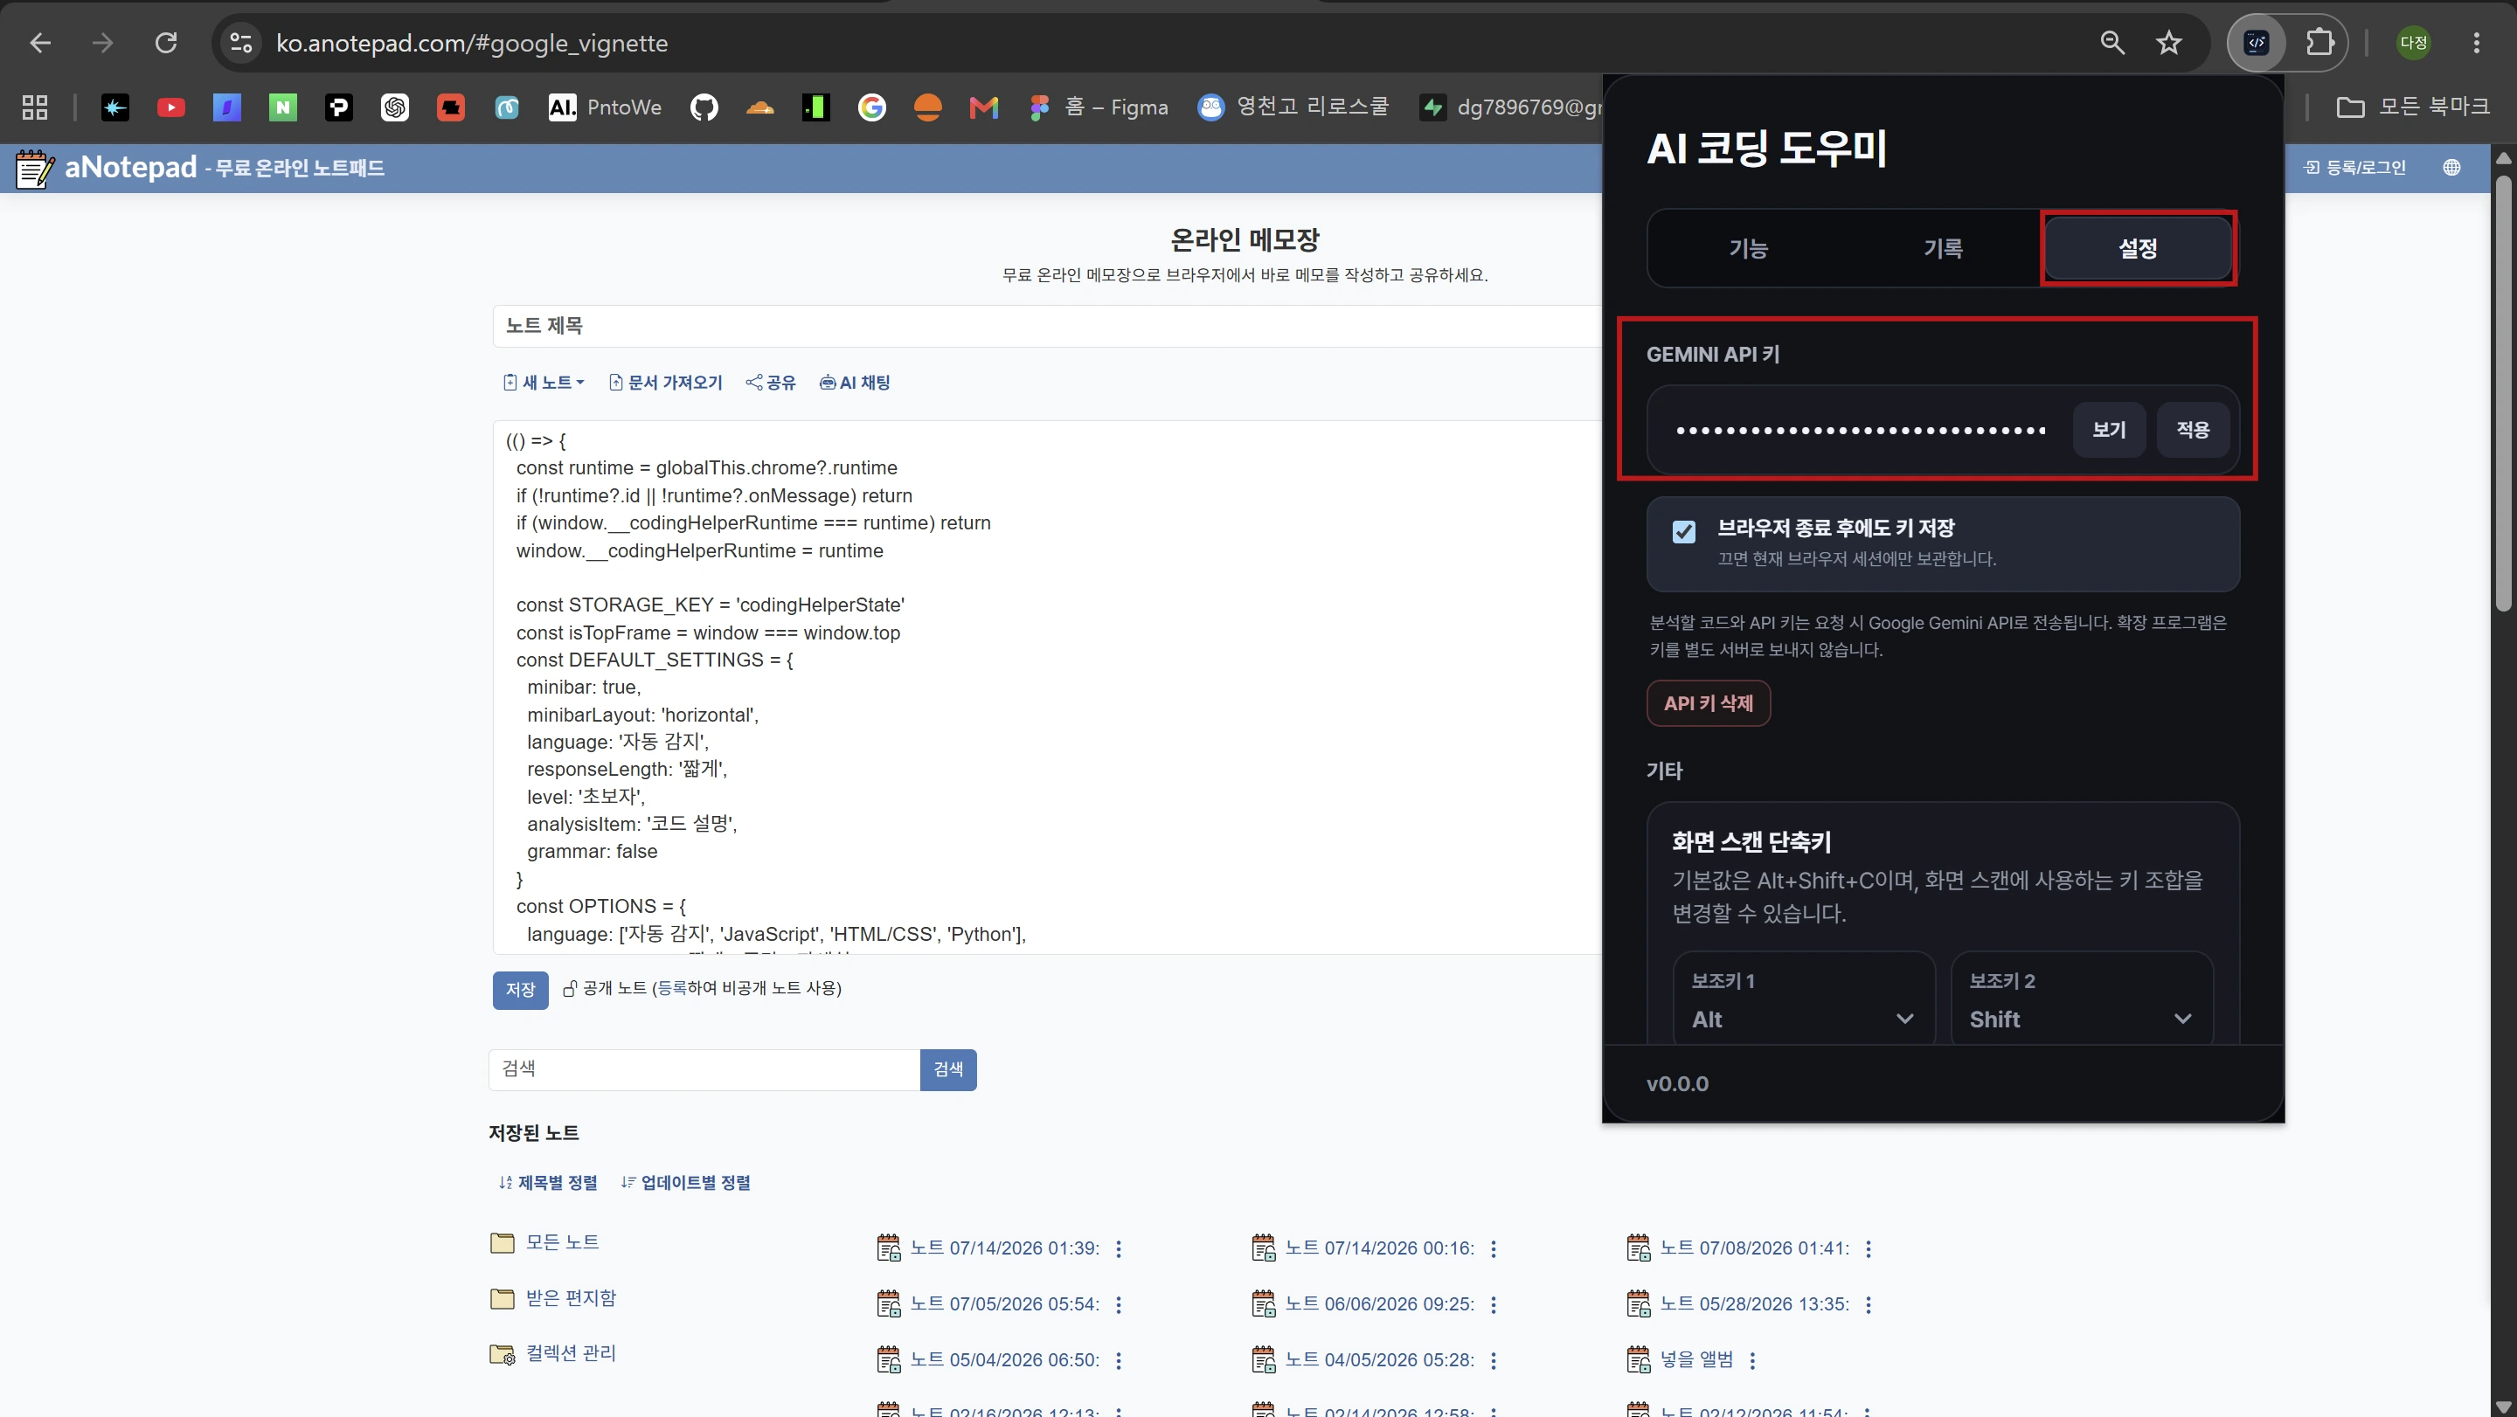
Task: Click 공유 in the note toolbar
Action: (x=771, y=383)
